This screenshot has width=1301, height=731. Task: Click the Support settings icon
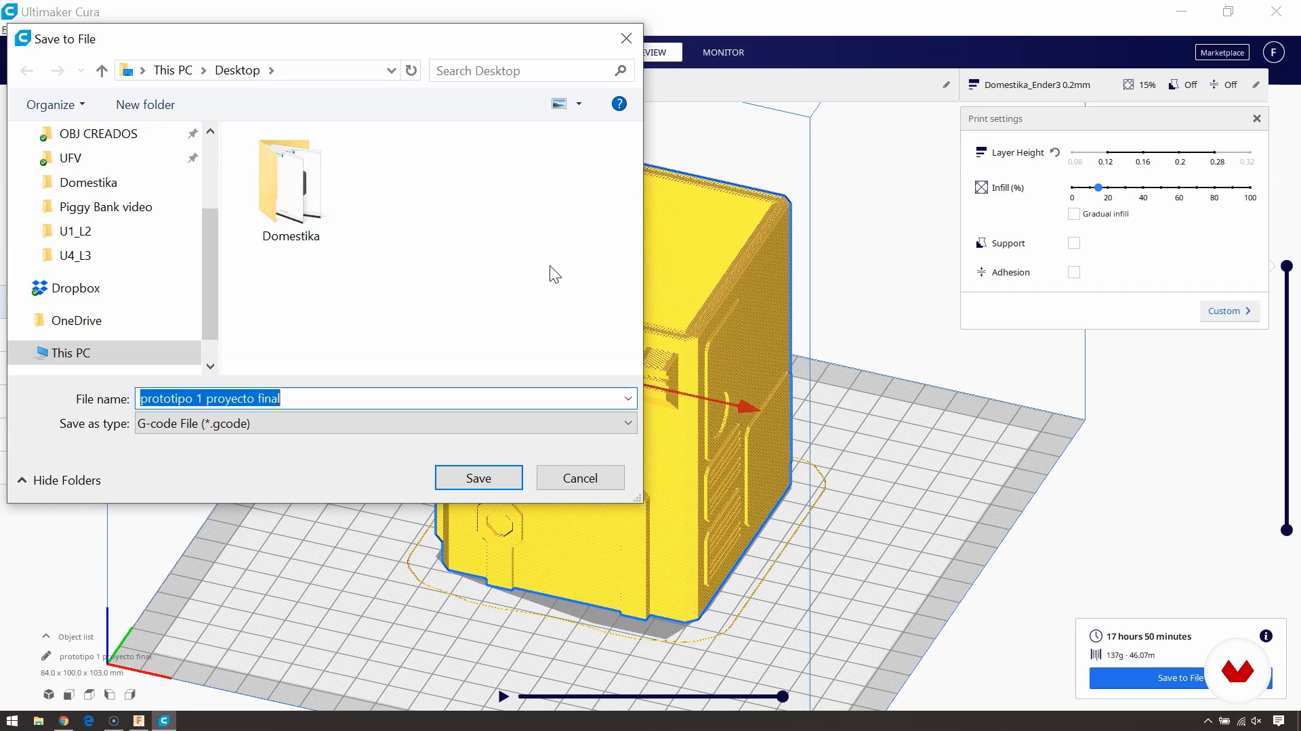[981, 243]
